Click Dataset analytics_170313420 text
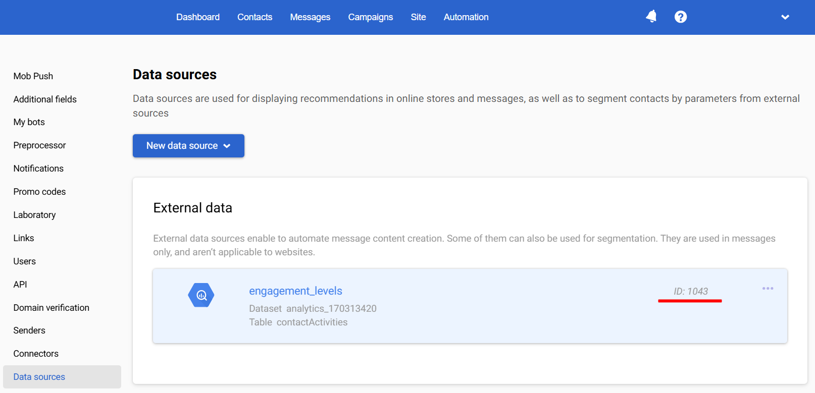815x393 pixels. (x=313, y=308)
